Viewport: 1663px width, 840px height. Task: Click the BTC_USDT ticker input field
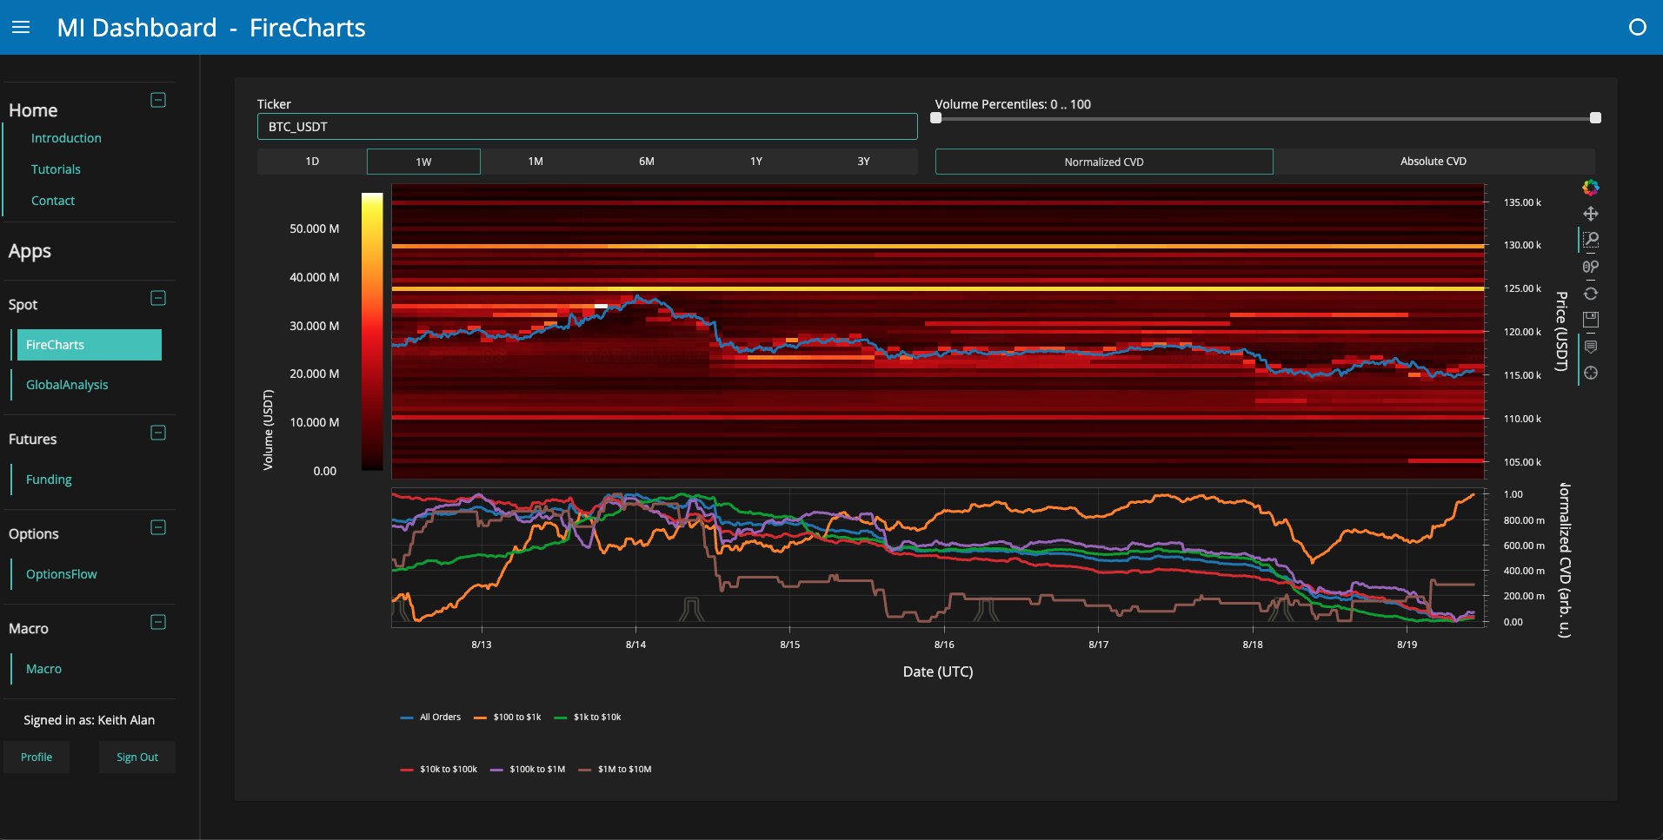[x=587, y=127]
